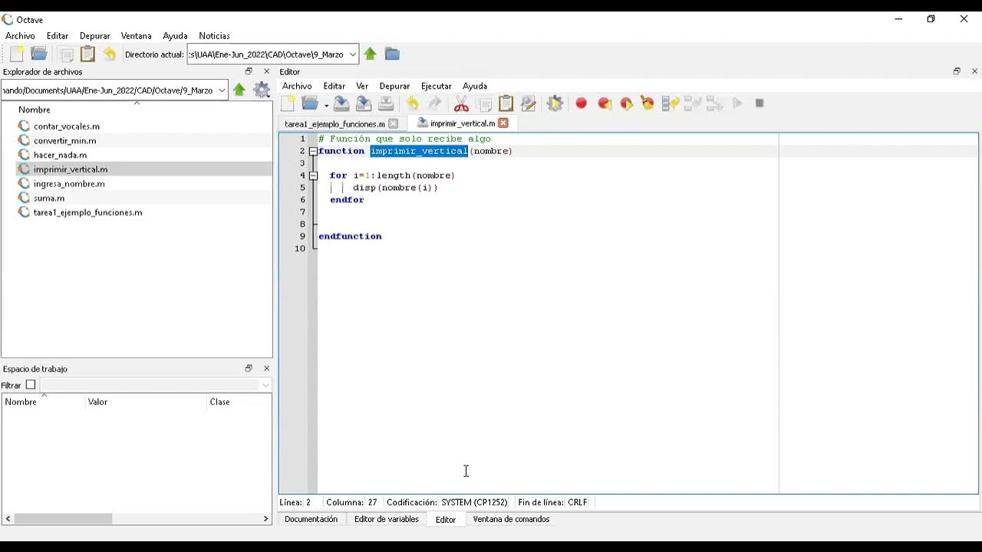Copy icon in editor toolbar
Image resolution: width=982 pixels, height=552 pixels.
coord(483,103)
